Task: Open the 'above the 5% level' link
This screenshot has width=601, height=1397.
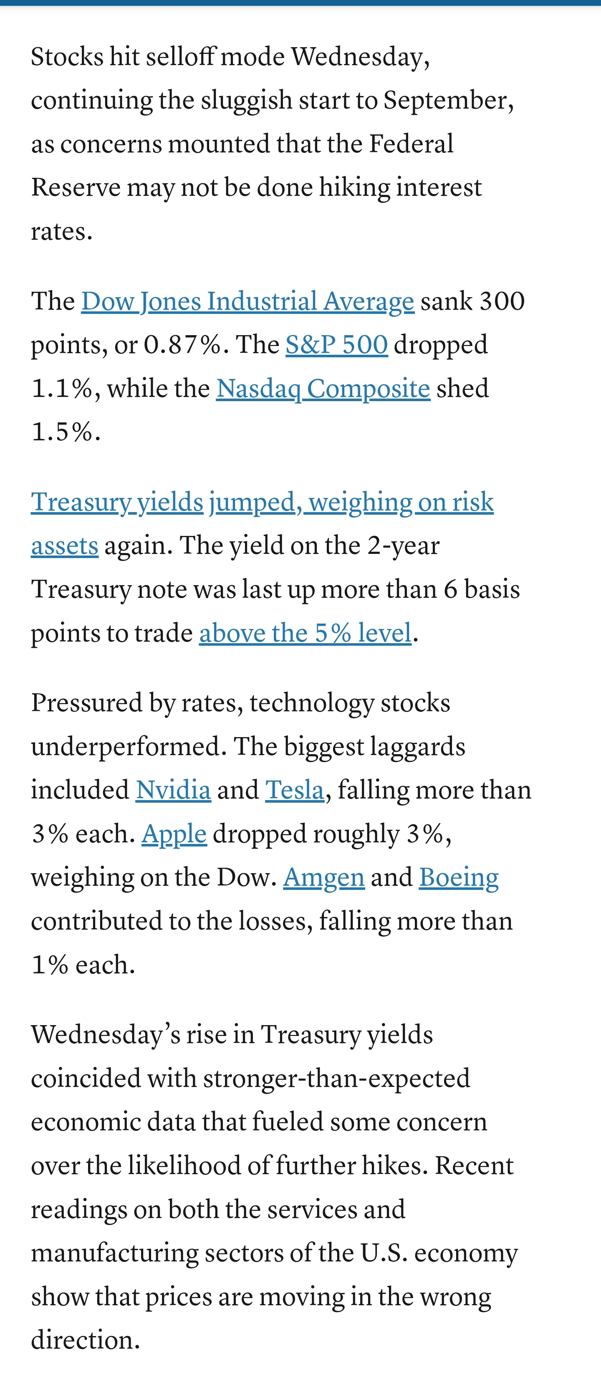Action: [x=306, y=633]
